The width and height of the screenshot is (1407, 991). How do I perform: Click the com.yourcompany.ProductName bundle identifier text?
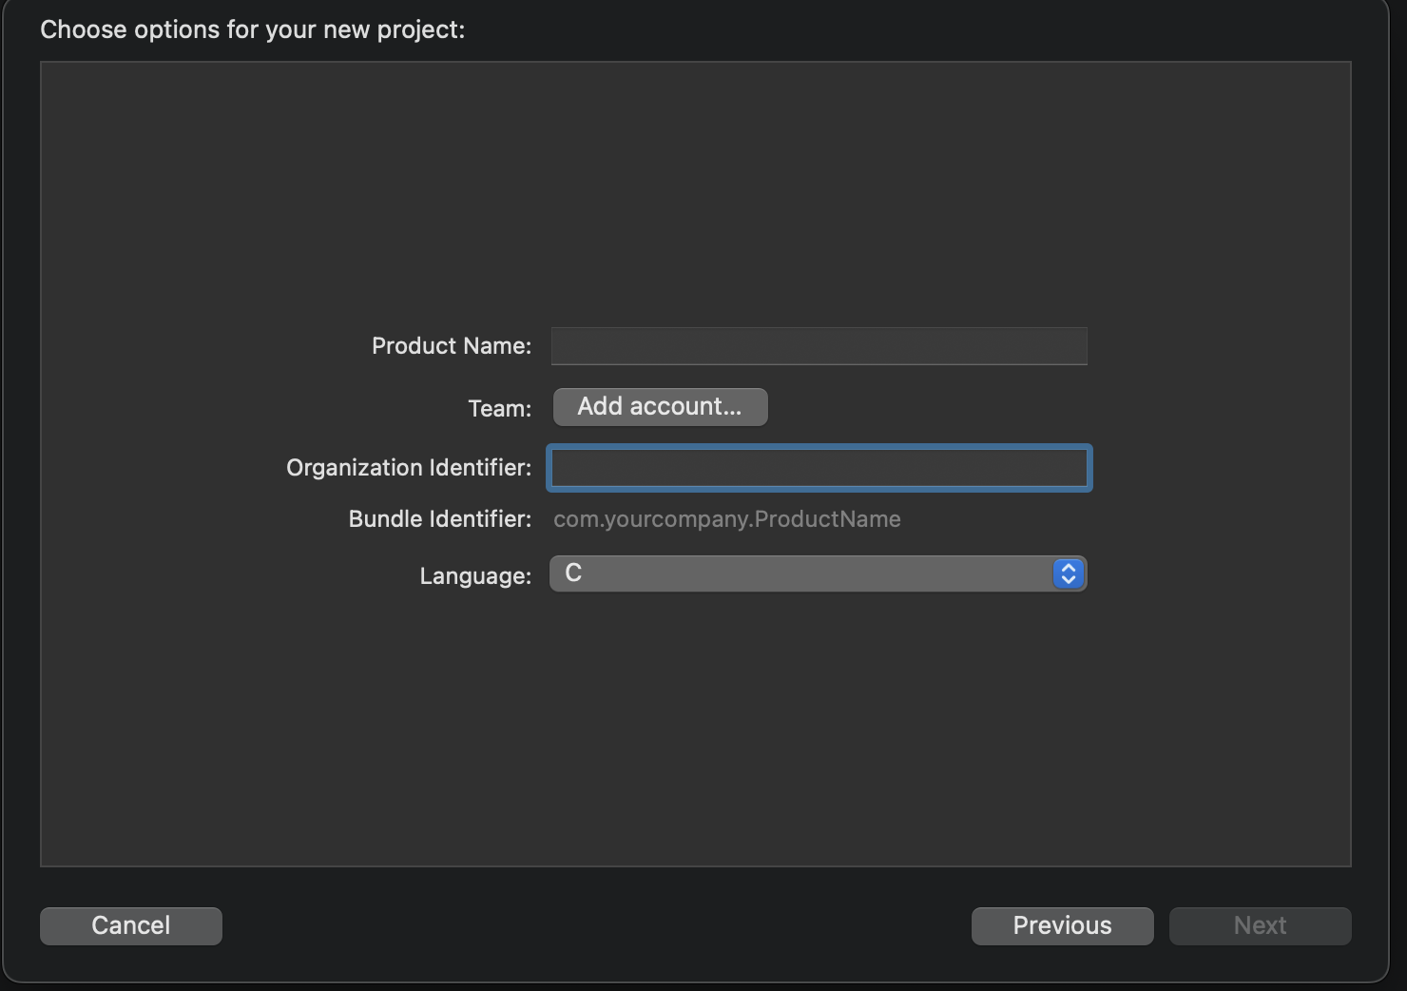(726, 519)
